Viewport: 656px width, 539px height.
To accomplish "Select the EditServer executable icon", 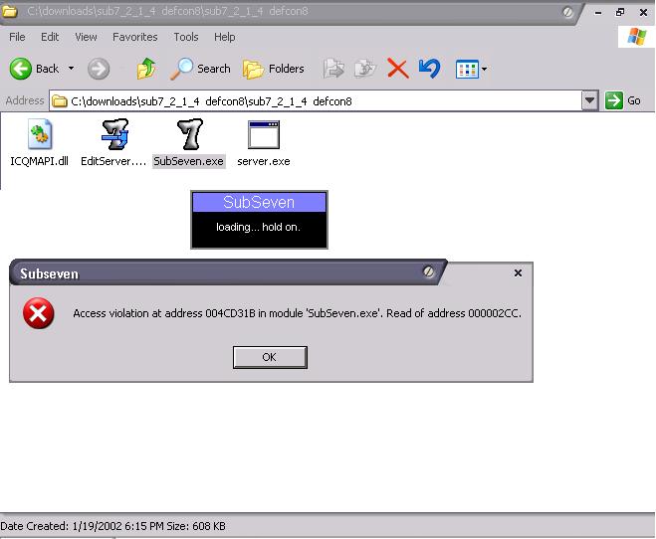I will pyautogui.click(x=114, y=134).
